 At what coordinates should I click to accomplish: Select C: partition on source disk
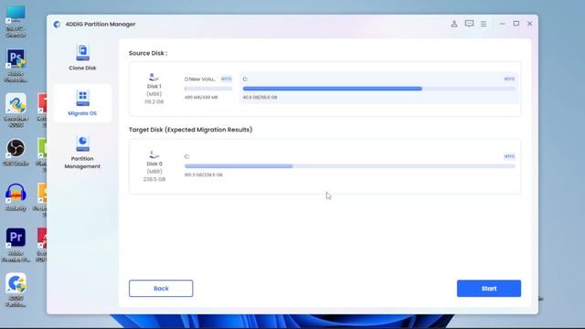coord(378,88)
